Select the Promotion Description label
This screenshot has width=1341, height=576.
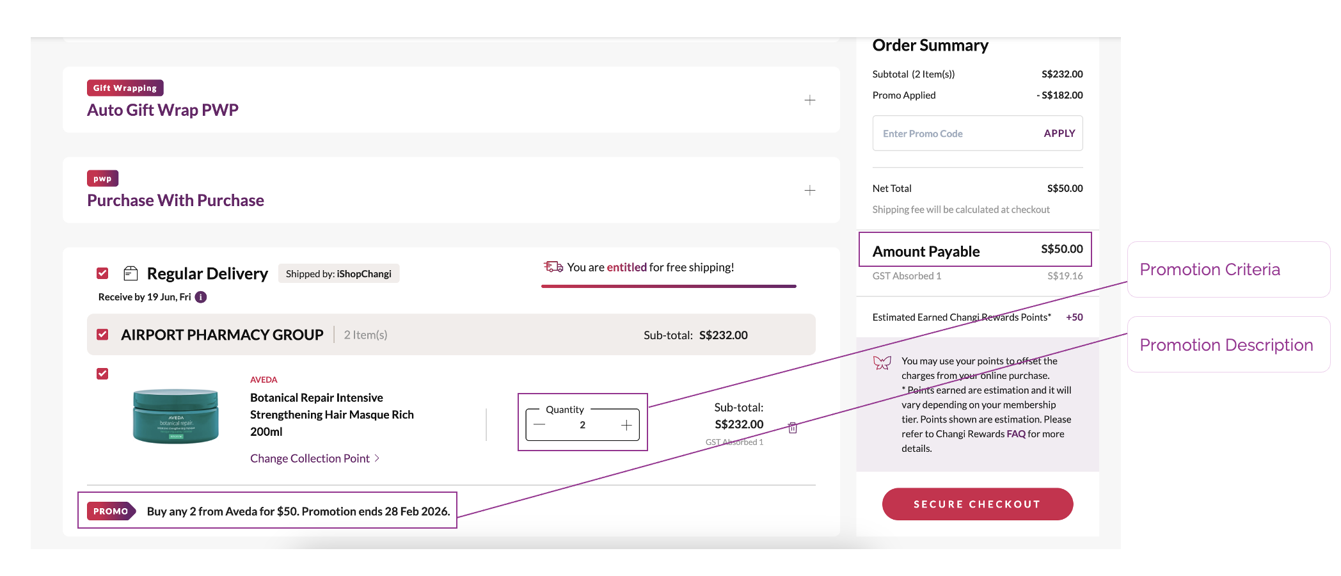tap(1226, 345)
